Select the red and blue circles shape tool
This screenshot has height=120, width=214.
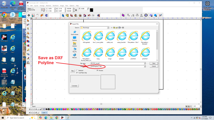coord(28,41)
